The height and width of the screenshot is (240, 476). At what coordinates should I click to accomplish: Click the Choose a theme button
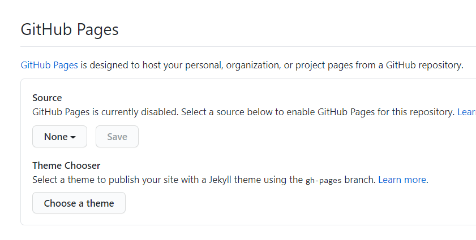pos(79,203)
